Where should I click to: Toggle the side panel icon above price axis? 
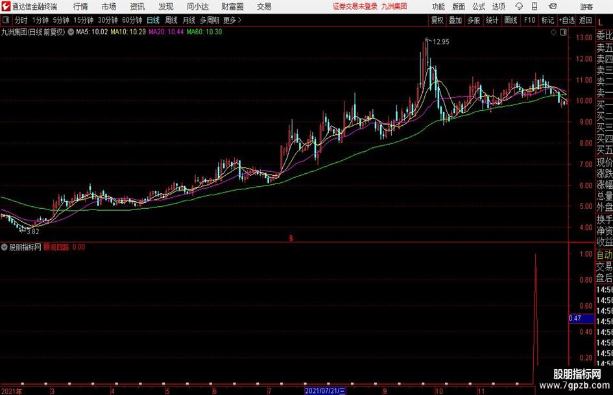click(x=563, y=32)
